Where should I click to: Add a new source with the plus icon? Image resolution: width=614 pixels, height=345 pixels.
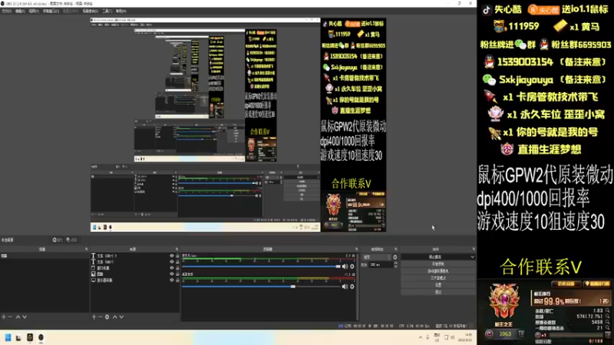coord(94,317)
